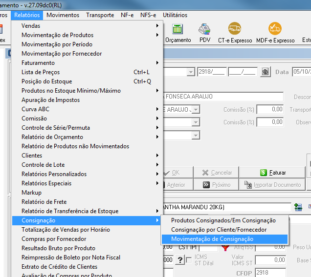The image size is (311, 277).
Task: Open the Relatórios menu
Action: [x=27, y=15]
